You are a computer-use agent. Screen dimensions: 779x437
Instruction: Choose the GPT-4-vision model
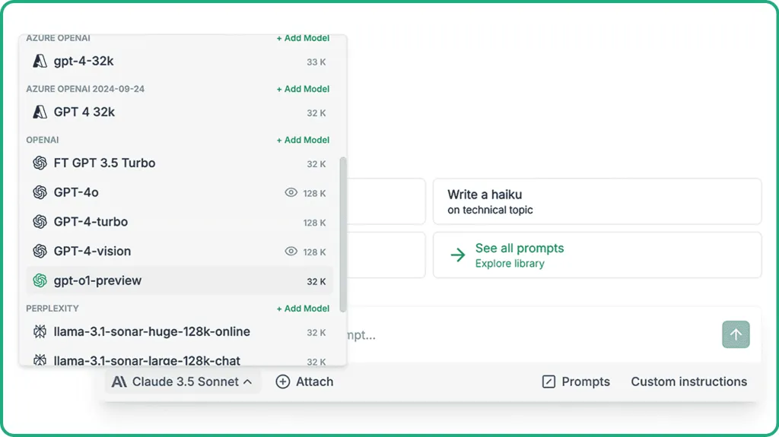[180, 252]
